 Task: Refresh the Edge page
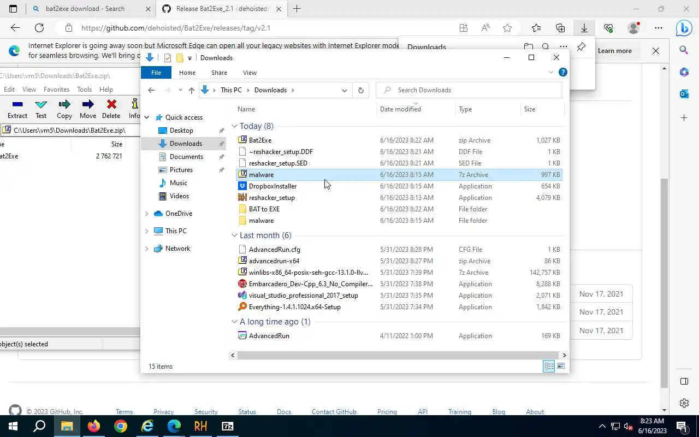coord(39,28)
